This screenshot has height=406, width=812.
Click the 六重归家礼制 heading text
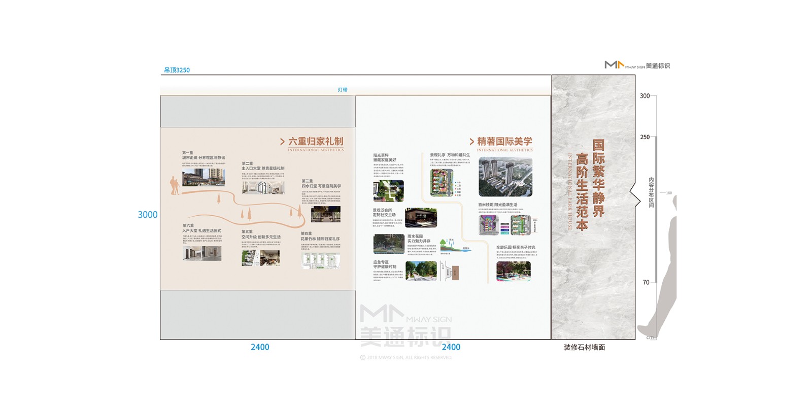pyautogui.click(x=316, y=142)
